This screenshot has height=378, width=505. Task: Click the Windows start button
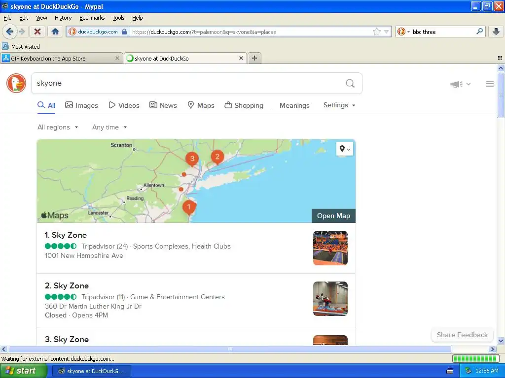(23, 371)
